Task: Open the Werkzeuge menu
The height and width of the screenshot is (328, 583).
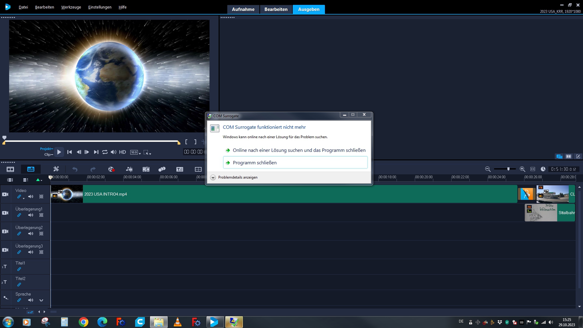Action: click(x=71, y=7)
